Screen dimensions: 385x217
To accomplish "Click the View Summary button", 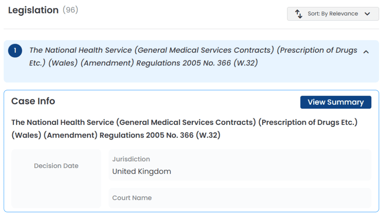I will (336, 102).
